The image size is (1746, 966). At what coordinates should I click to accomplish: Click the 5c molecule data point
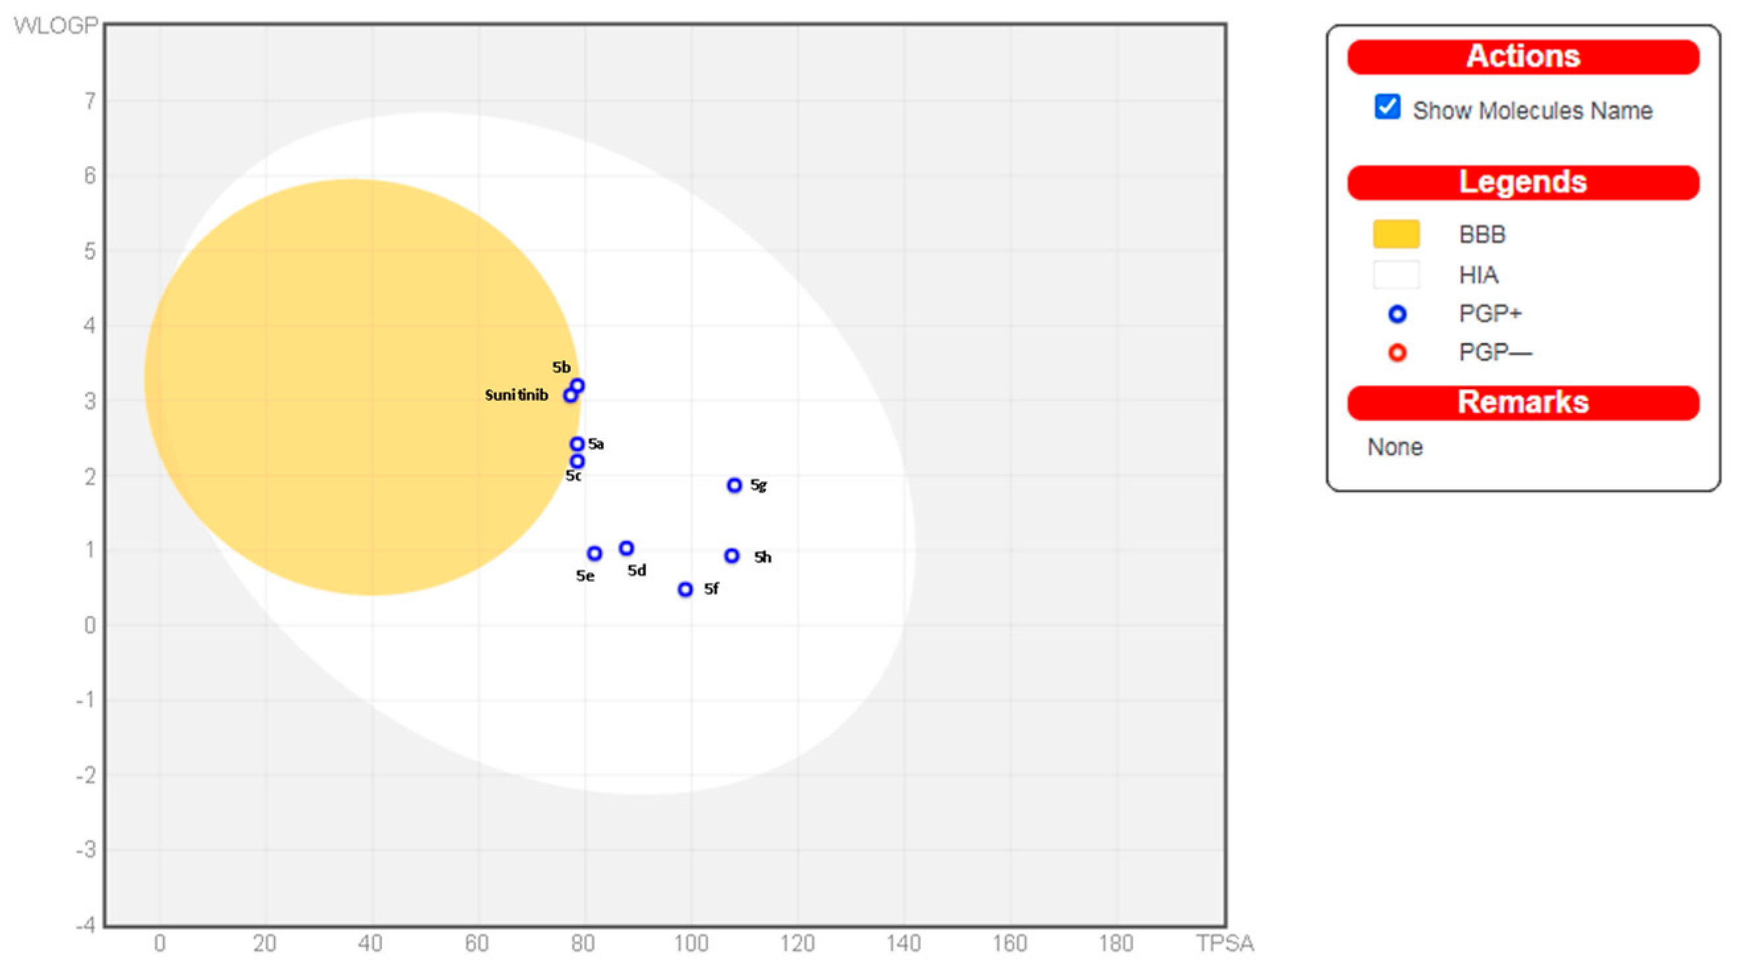[577, 462]
